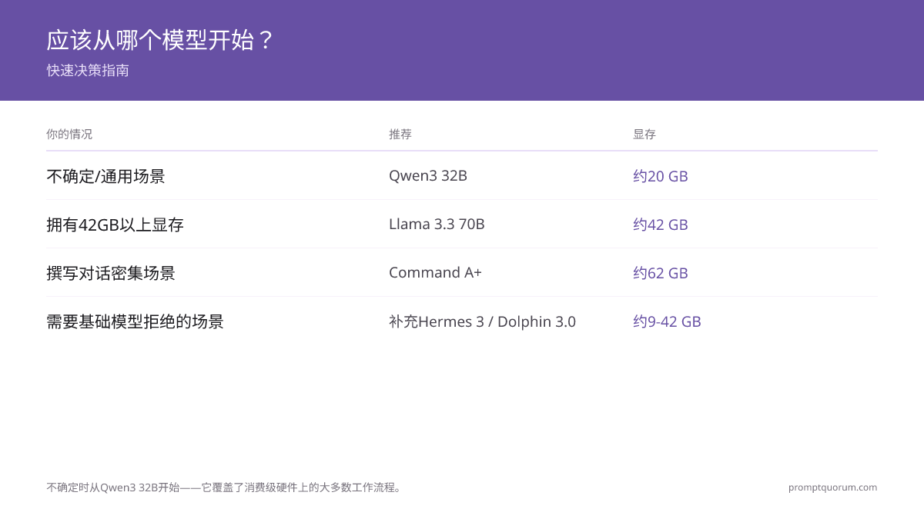Click the column header 你的情况
This screenshot has height=519, width=924.
pyautogui.click(x=69, y=134)
